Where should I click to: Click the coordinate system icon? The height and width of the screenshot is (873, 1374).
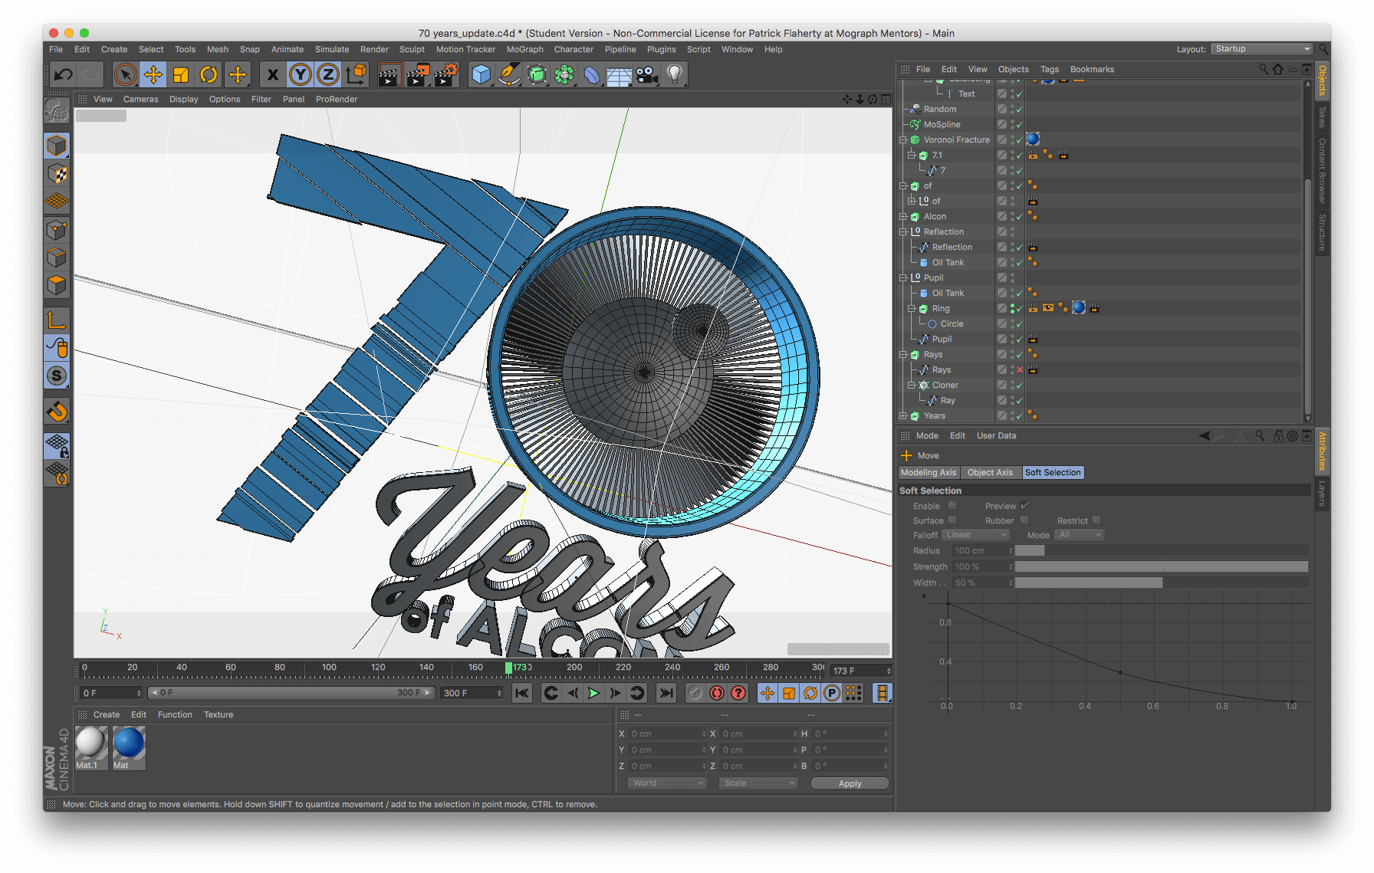(357, 74)
